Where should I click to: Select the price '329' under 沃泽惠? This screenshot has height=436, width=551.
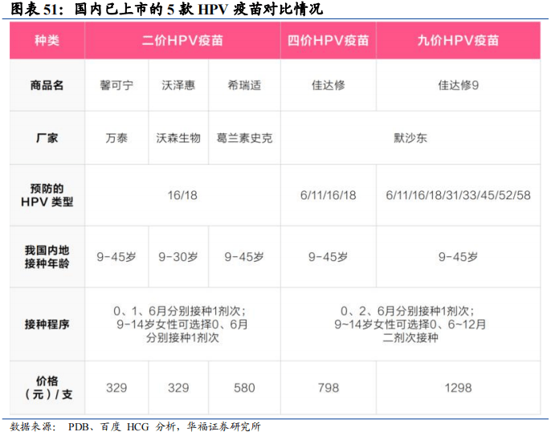[x=178, y=388]
